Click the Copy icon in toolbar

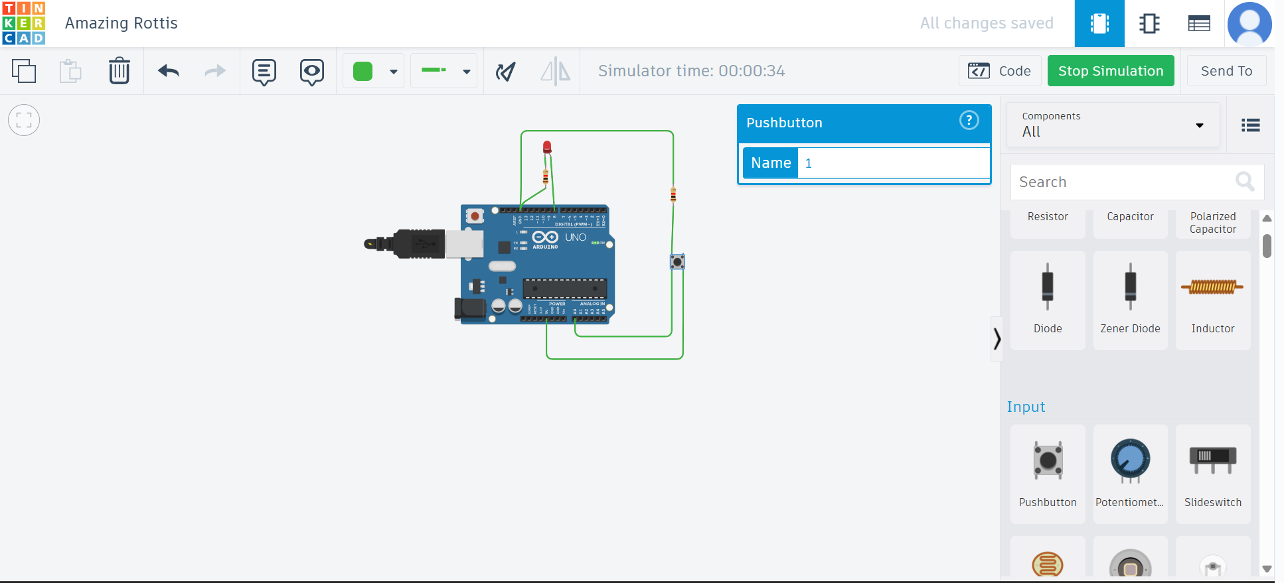(x=24, y=71)
